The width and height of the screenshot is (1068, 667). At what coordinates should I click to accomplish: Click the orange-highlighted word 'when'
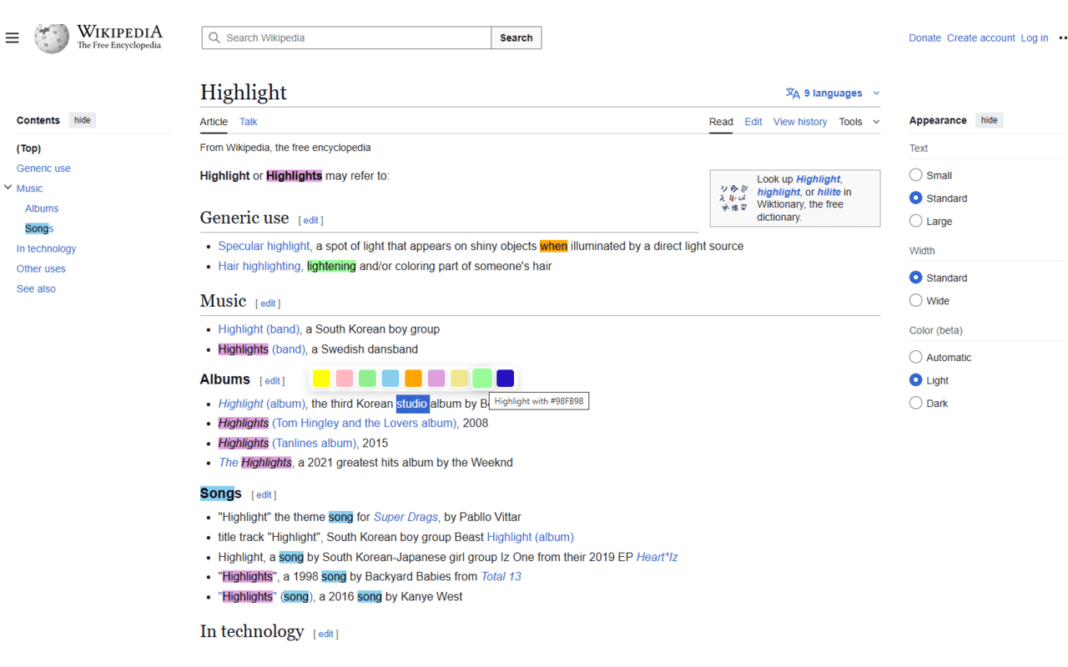tap(553, 246)
